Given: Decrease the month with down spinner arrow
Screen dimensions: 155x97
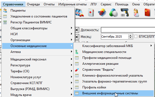Looking at the screenshot, I should 130,38.
